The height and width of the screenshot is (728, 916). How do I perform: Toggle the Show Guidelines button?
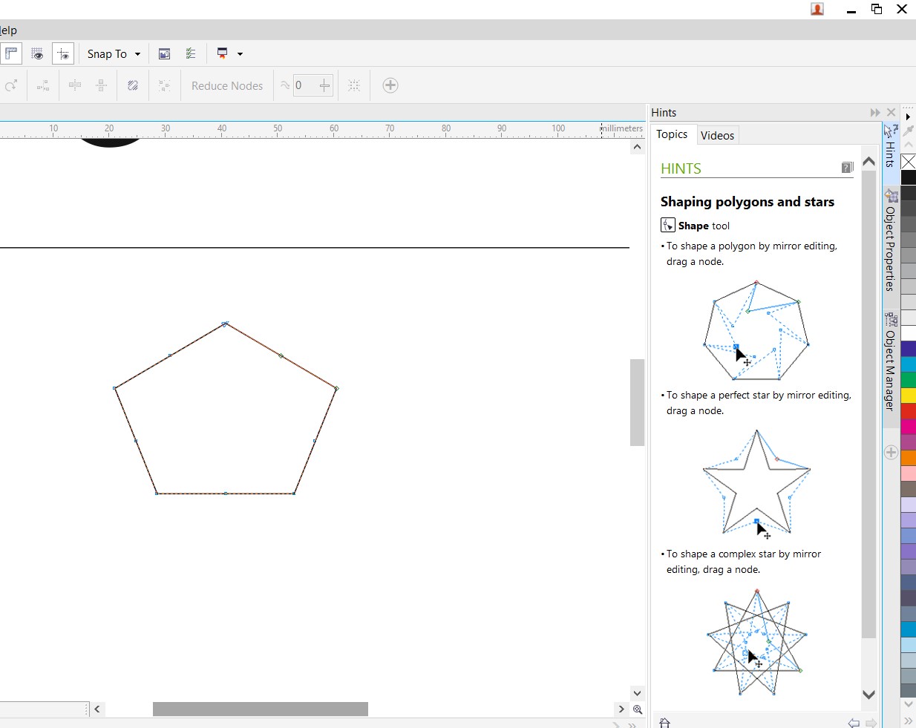[x=63, y=53]
